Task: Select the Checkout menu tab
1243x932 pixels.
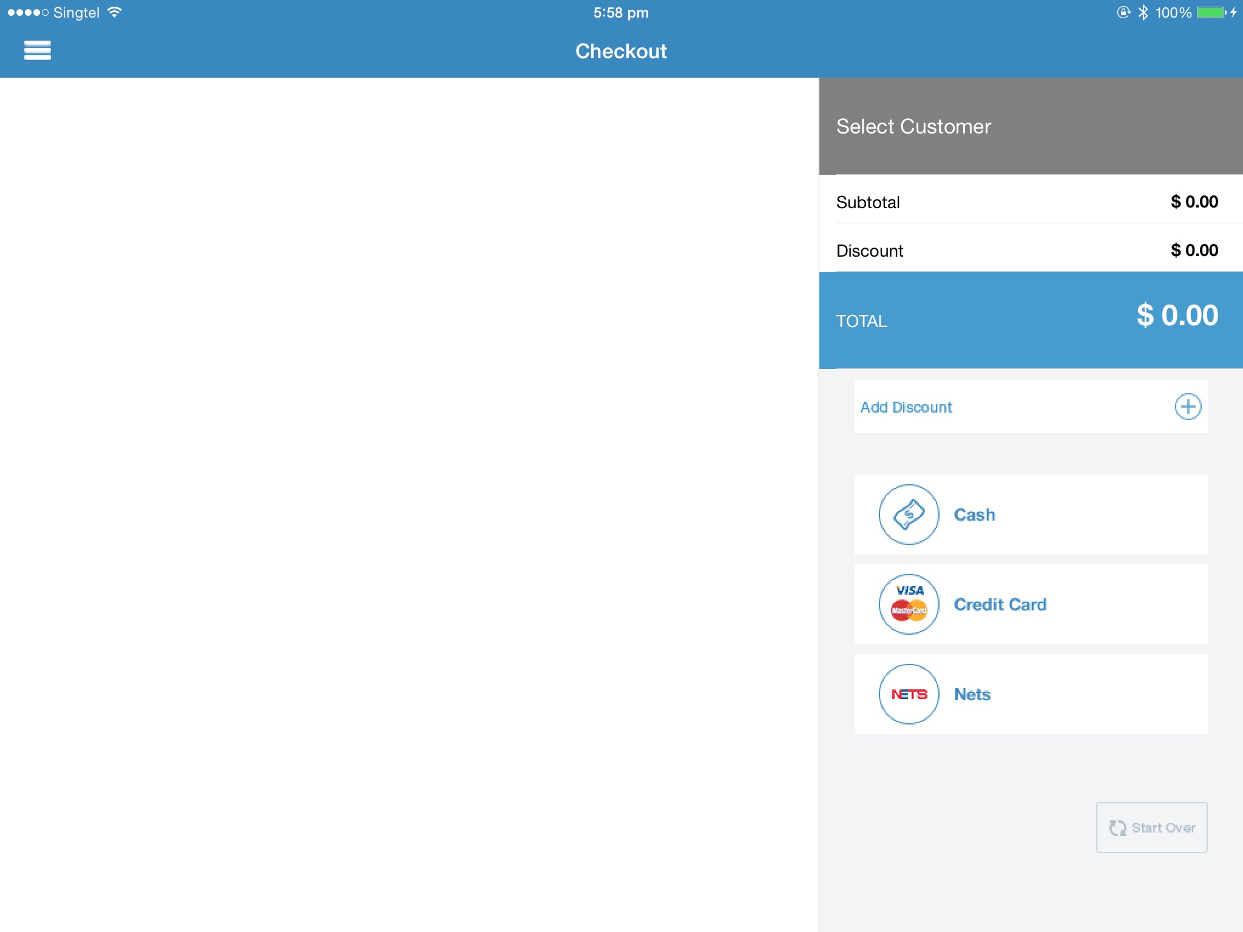Action: coord(621,51)
